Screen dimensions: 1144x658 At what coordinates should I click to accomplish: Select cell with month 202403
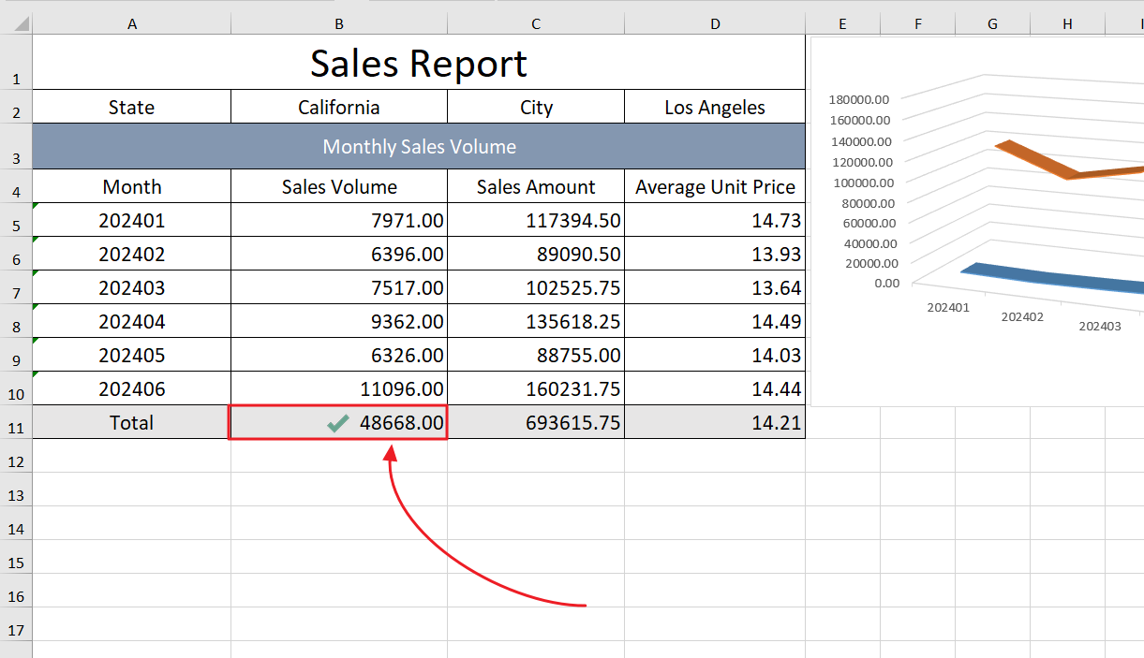[132, 287]
